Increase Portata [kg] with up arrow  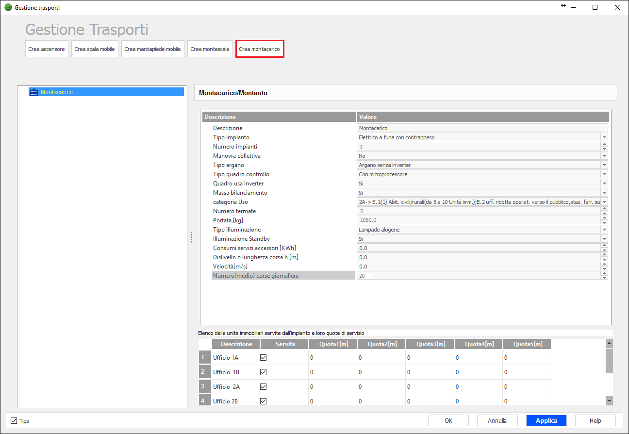604,218
